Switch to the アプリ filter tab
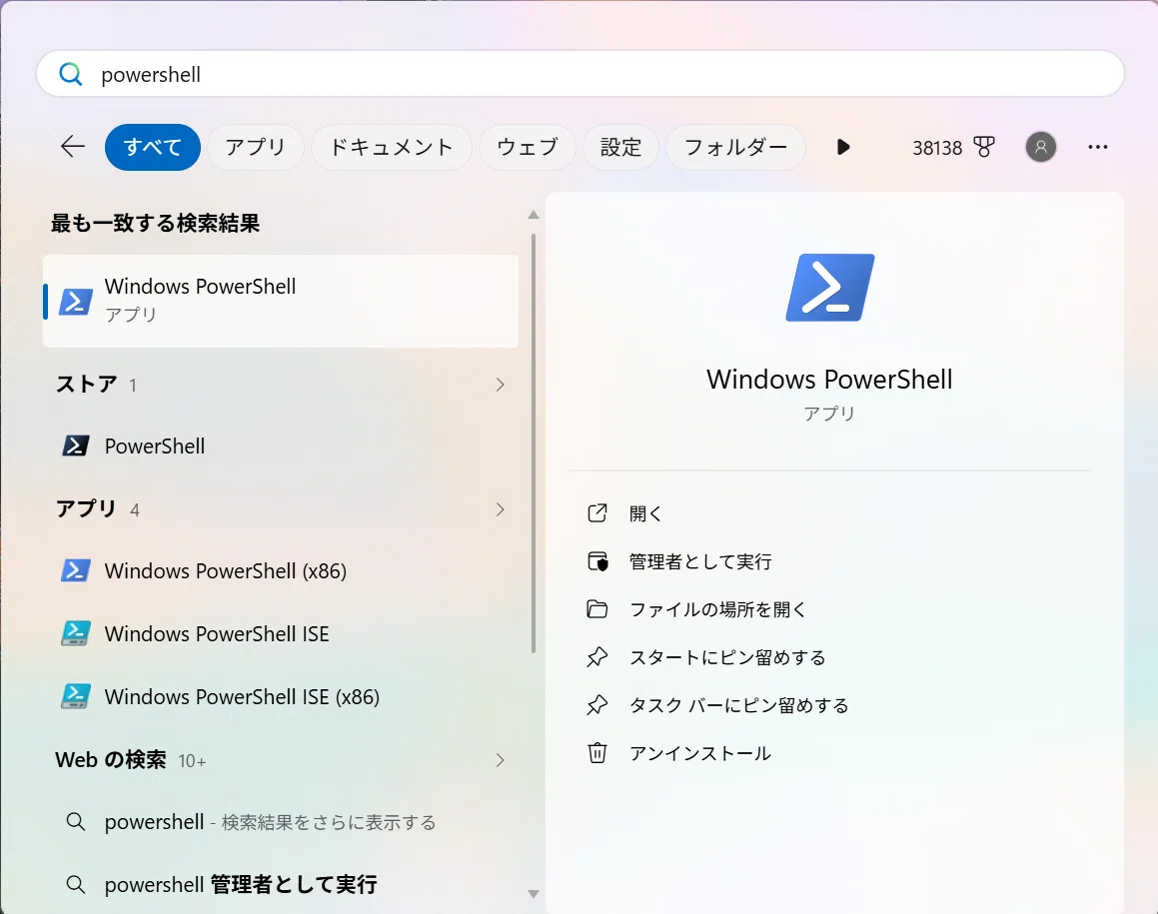 click(256, 147)
